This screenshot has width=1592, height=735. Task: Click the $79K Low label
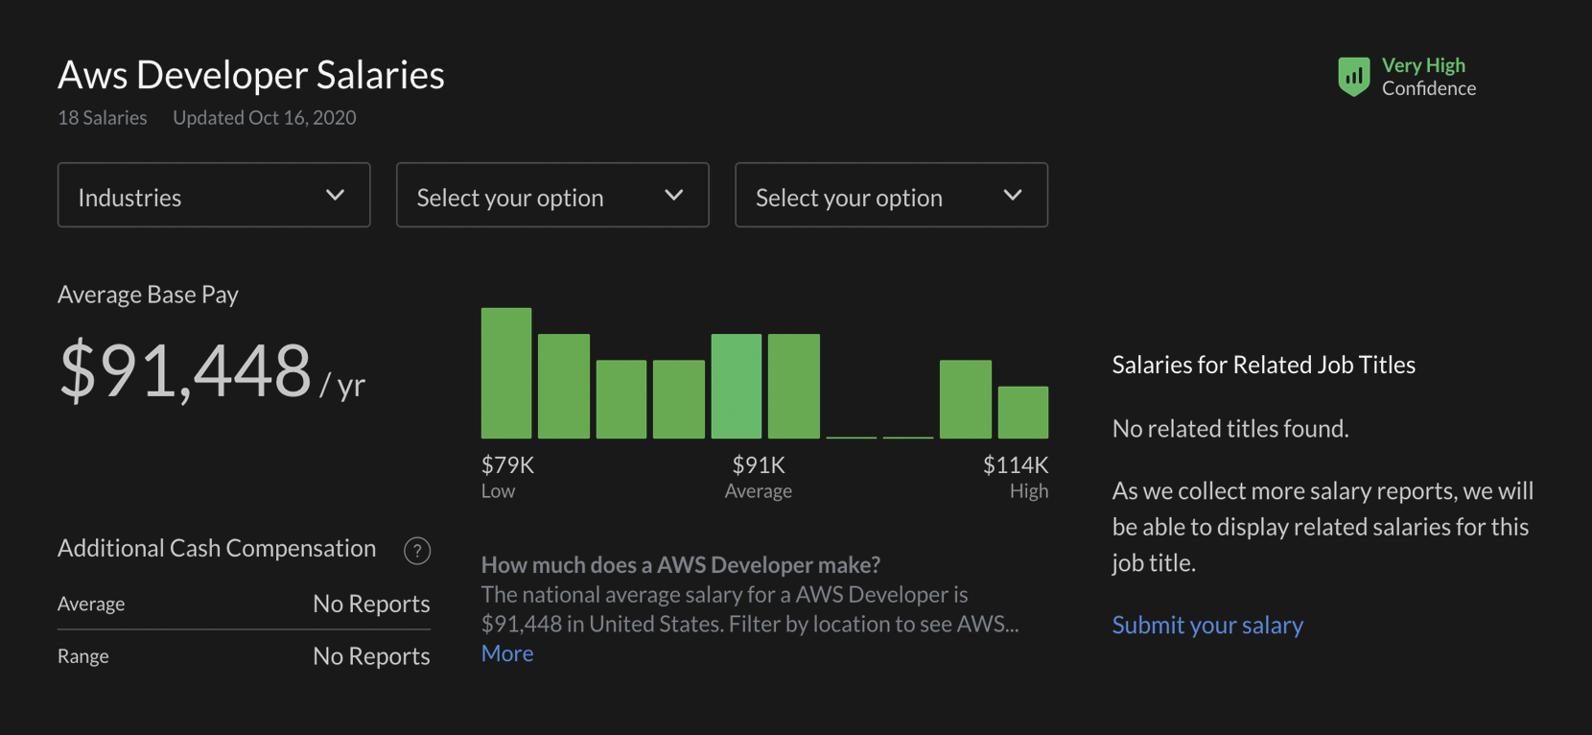coord(507,477)
